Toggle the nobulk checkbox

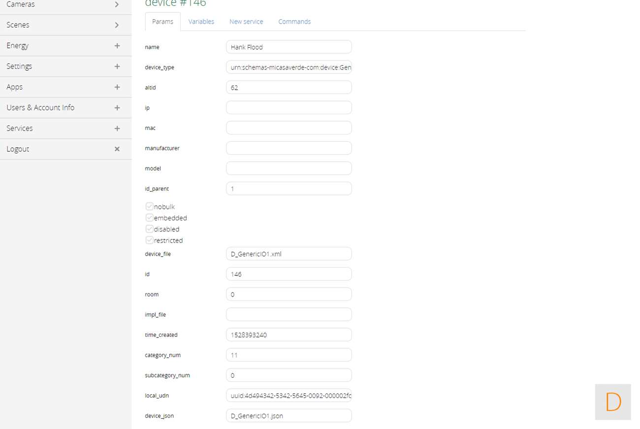click(x=149, y=207)
